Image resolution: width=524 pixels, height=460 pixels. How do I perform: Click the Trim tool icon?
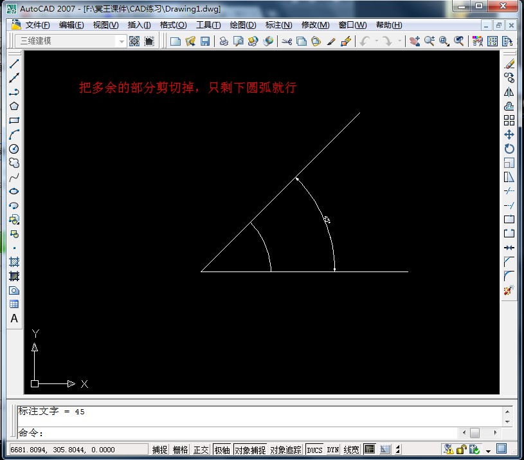[x=509, y=191]
